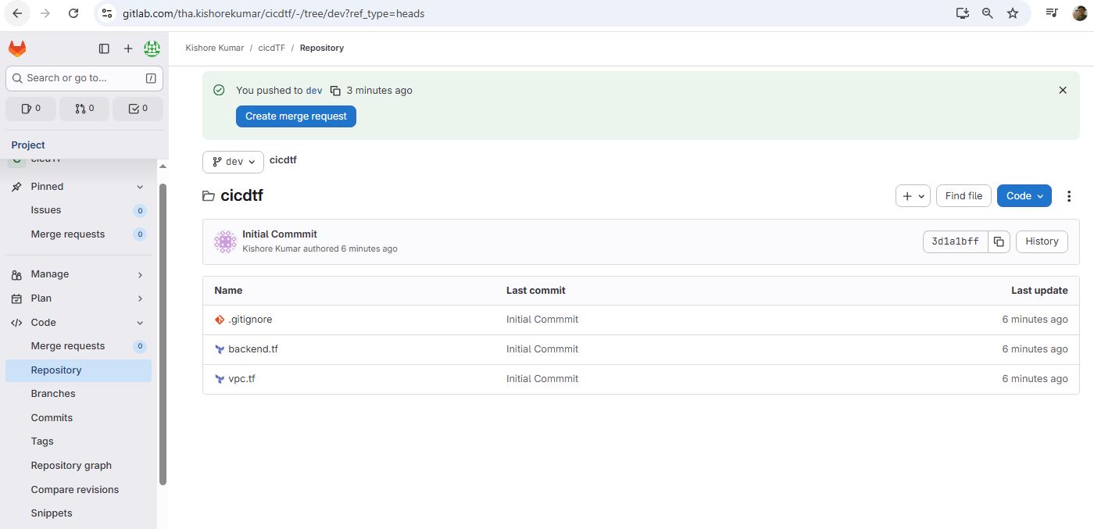Toggle the sidebar collapse icon
1094x529 pixels.
point(104,48)
